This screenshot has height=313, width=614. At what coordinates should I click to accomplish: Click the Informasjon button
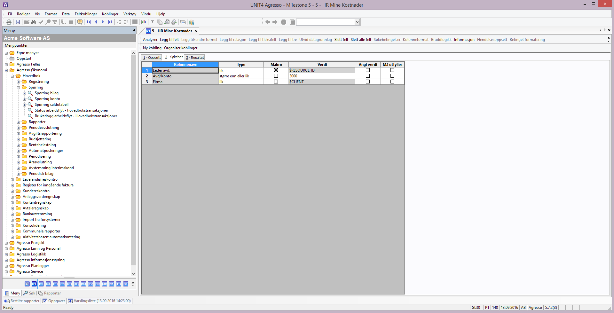point(464,40)
